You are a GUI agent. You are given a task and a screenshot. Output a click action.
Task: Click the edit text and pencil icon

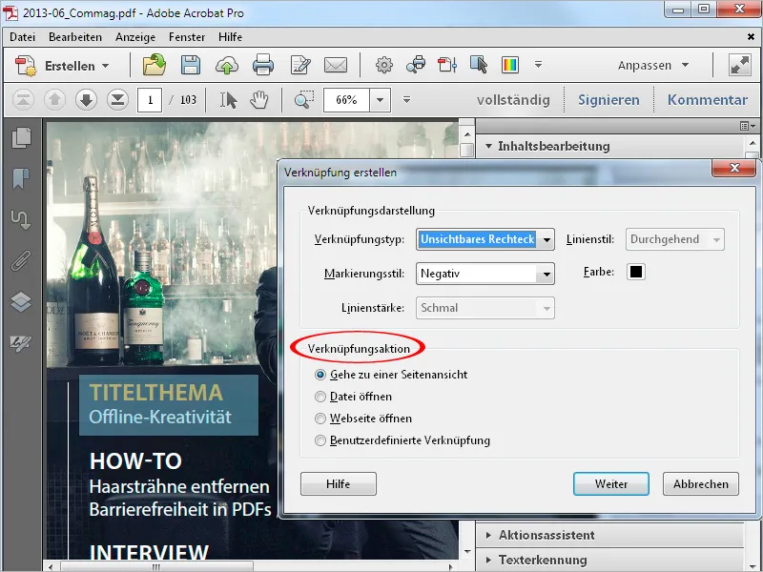coord(300,65)
